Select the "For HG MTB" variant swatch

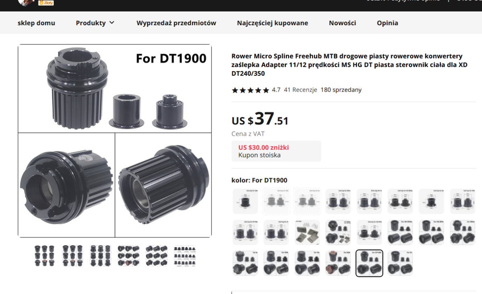tap(431, 232)
